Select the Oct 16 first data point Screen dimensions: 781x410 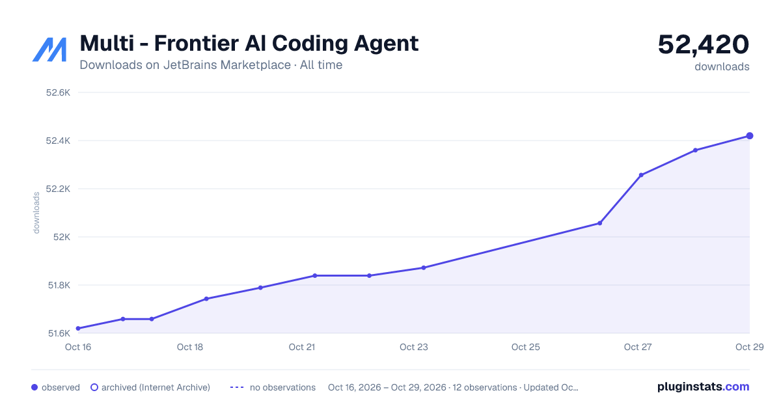(x=78, y=329)
